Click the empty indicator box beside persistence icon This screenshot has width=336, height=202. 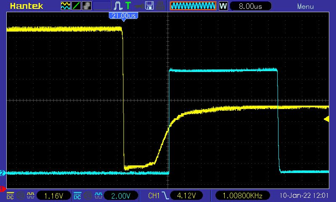102,6
